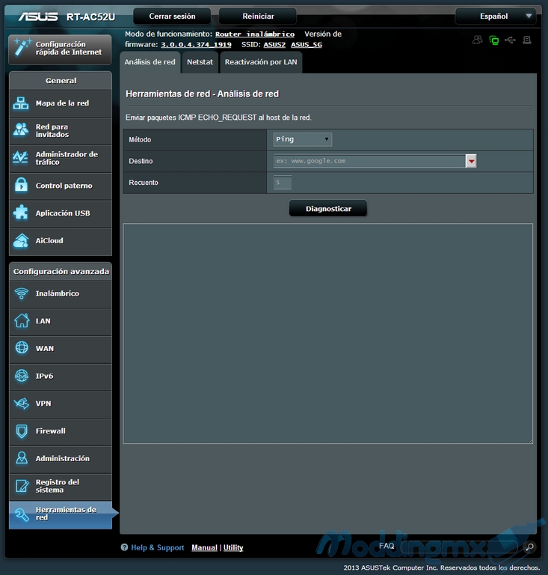Click Configuración rápida de Internet button

pyautogui.click(x=60, y=49)
